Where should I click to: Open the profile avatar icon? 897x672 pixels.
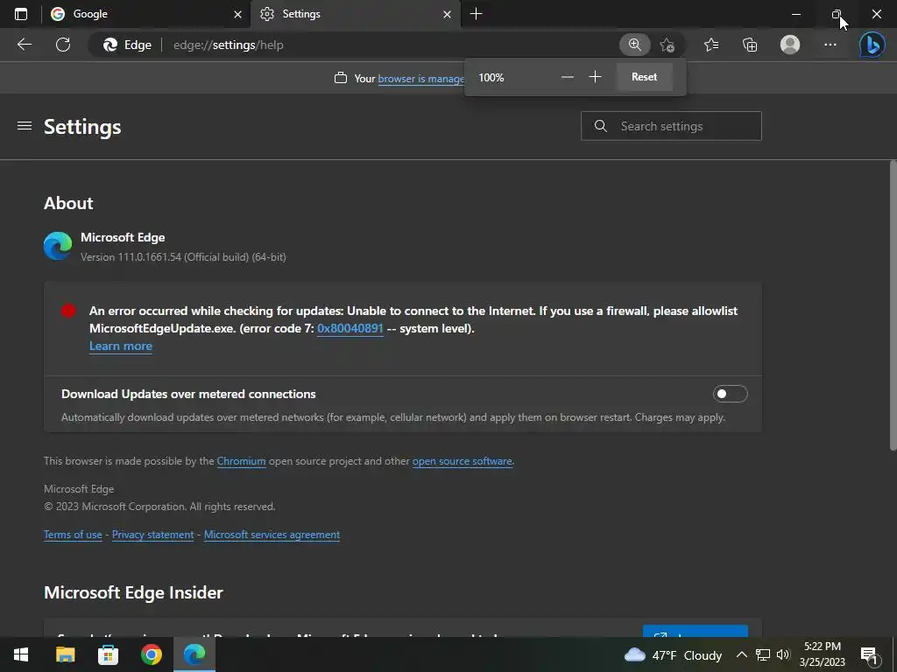click(790, 45)
